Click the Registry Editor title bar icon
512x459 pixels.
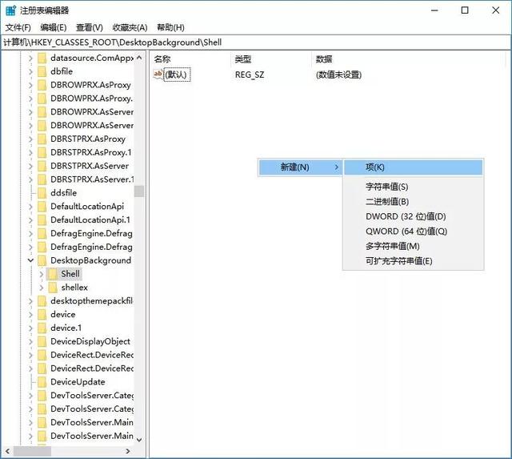[x=10, y=10]
